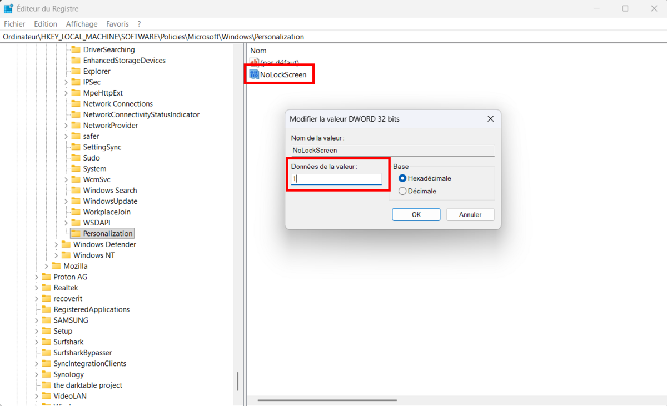The width and height of the screenshot is (667, 406).
Task: Click the NoLockScreen DWORD value icon
Action: pyautogui.click(x=255, y=74)
